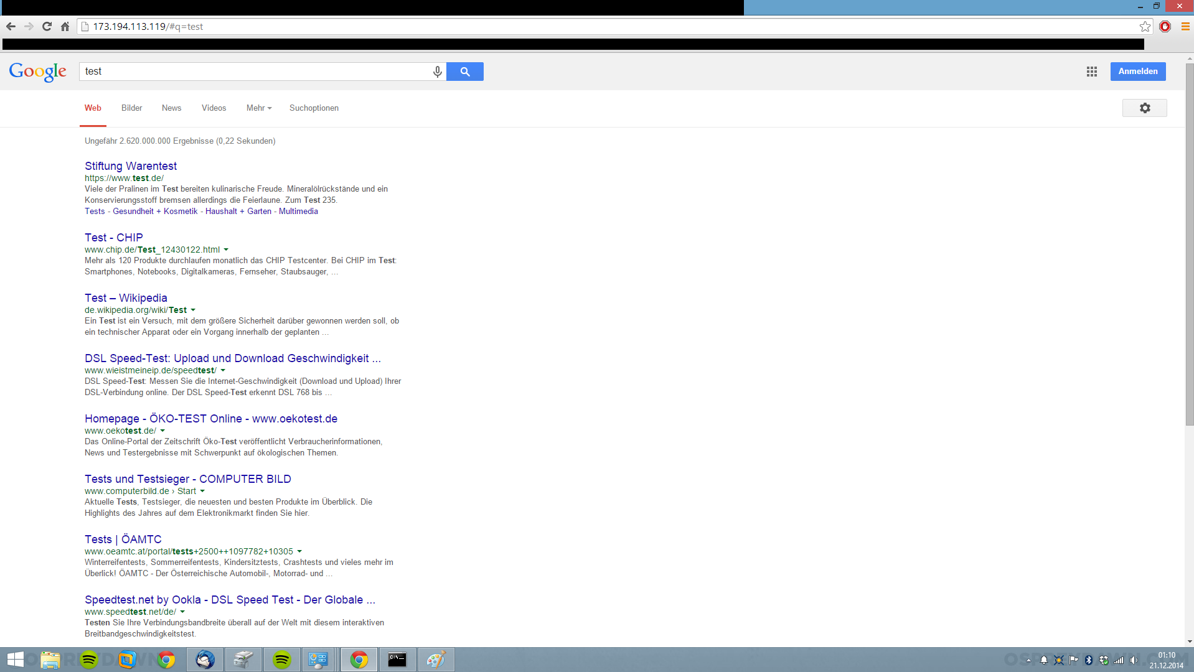This screenshot has width=1194, height=672.
Task: Open arrow menu beside computerbild.de URL
Action: tap(202, 491)
